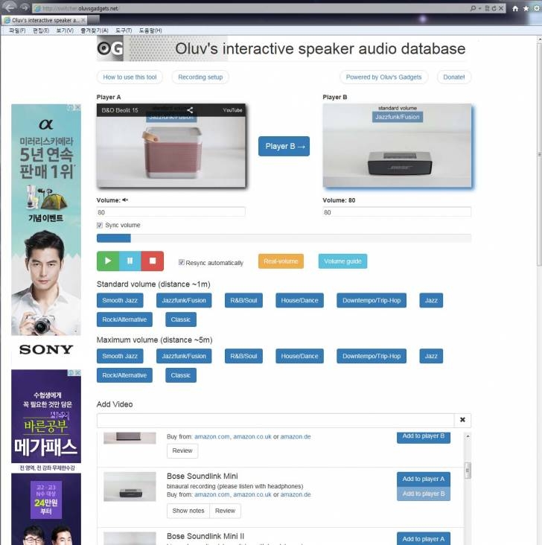Click the OG site logo
Viewport: 542px width, 545px height.
tap(110, 48)
